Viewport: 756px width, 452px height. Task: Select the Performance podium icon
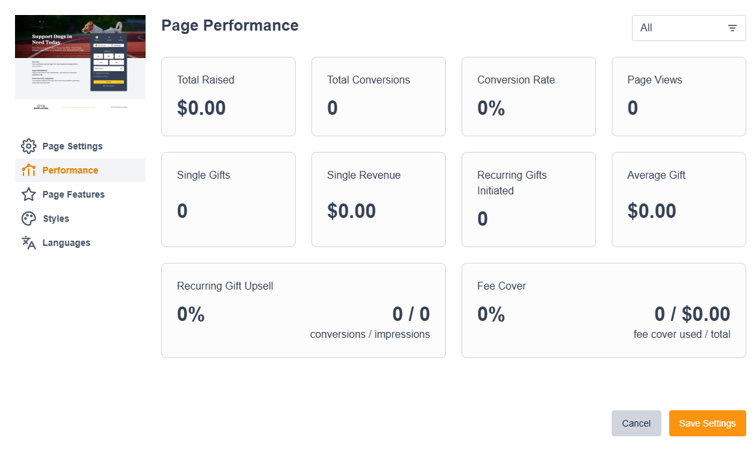point(29,170)
